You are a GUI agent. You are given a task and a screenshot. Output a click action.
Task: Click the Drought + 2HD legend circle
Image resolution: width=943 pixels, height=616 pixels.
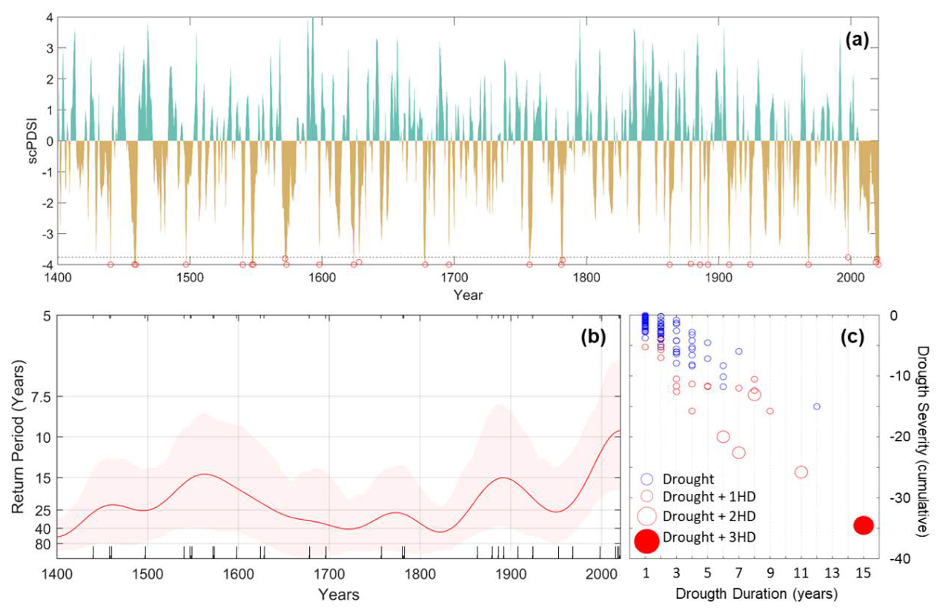coord(646,515)
